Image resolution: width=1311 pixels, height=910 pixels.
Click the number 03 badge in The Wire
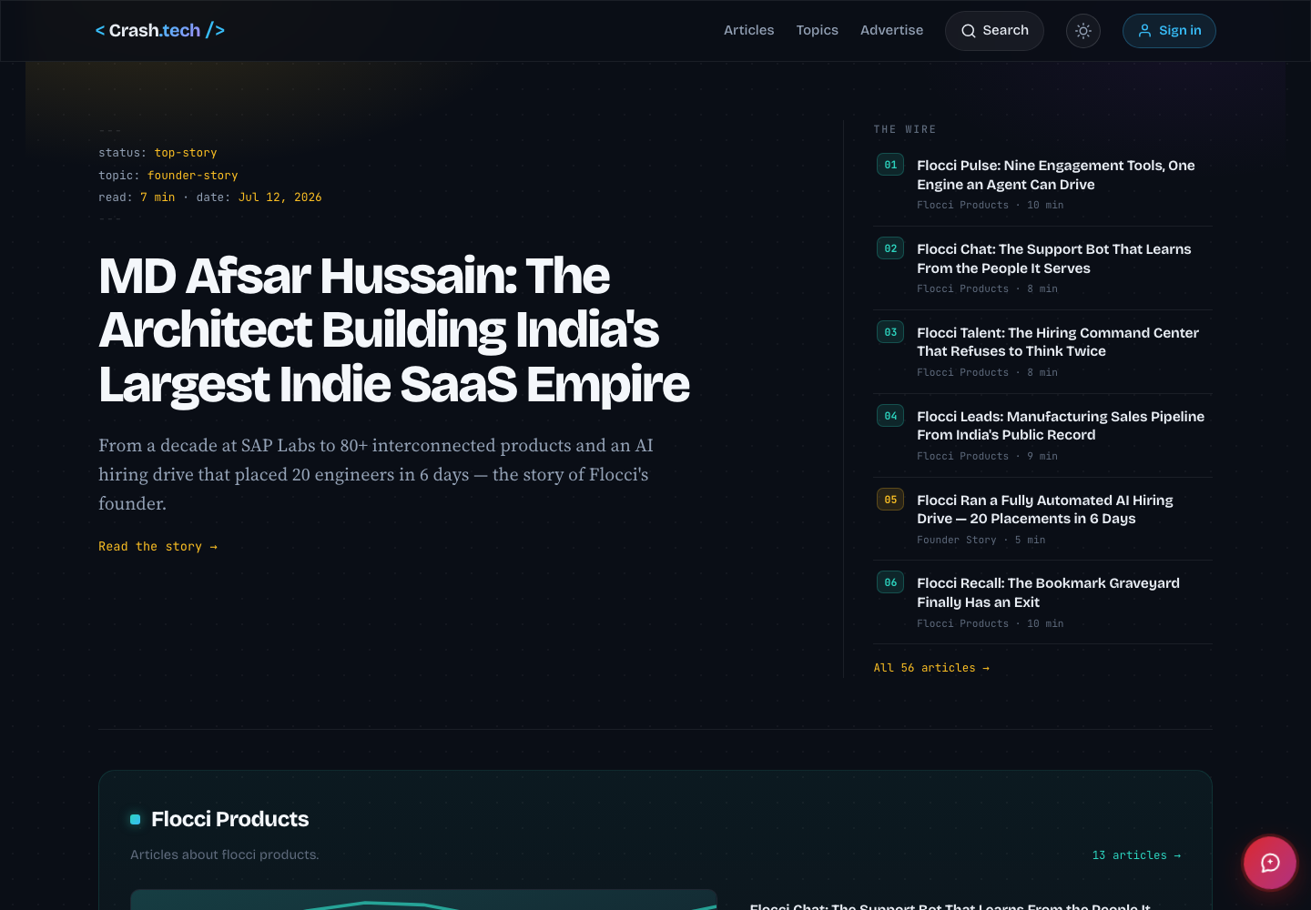[890, 332]
